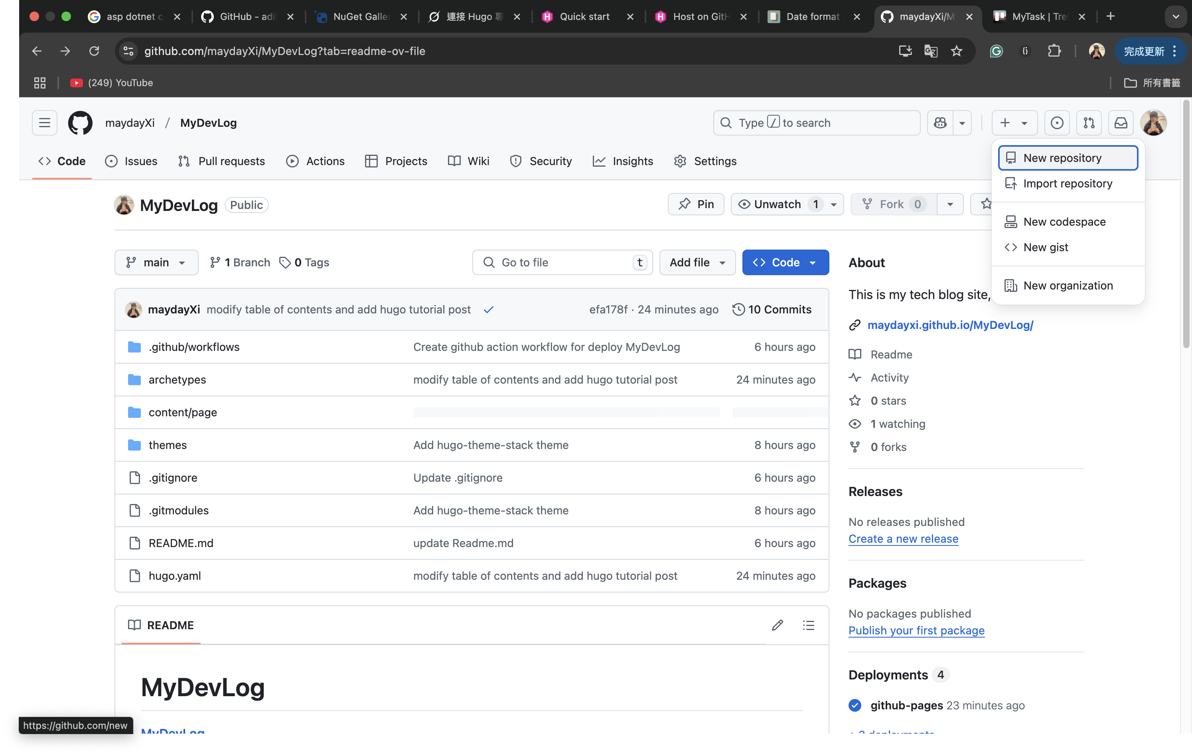Image resolution: width=1192 pixels, height=756 pixels.
Task: Open the .github/workflows folder
Action: 193,347
